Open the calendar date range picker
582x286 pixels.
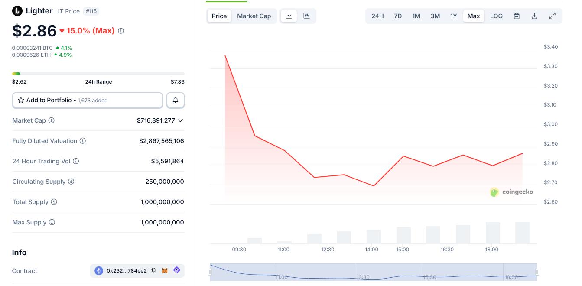[517, 16]
